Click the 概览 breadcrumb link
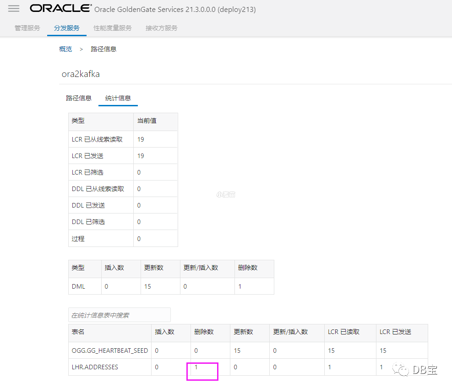Image resolution: width=452 pixels, height=389 pixels. 65,49
